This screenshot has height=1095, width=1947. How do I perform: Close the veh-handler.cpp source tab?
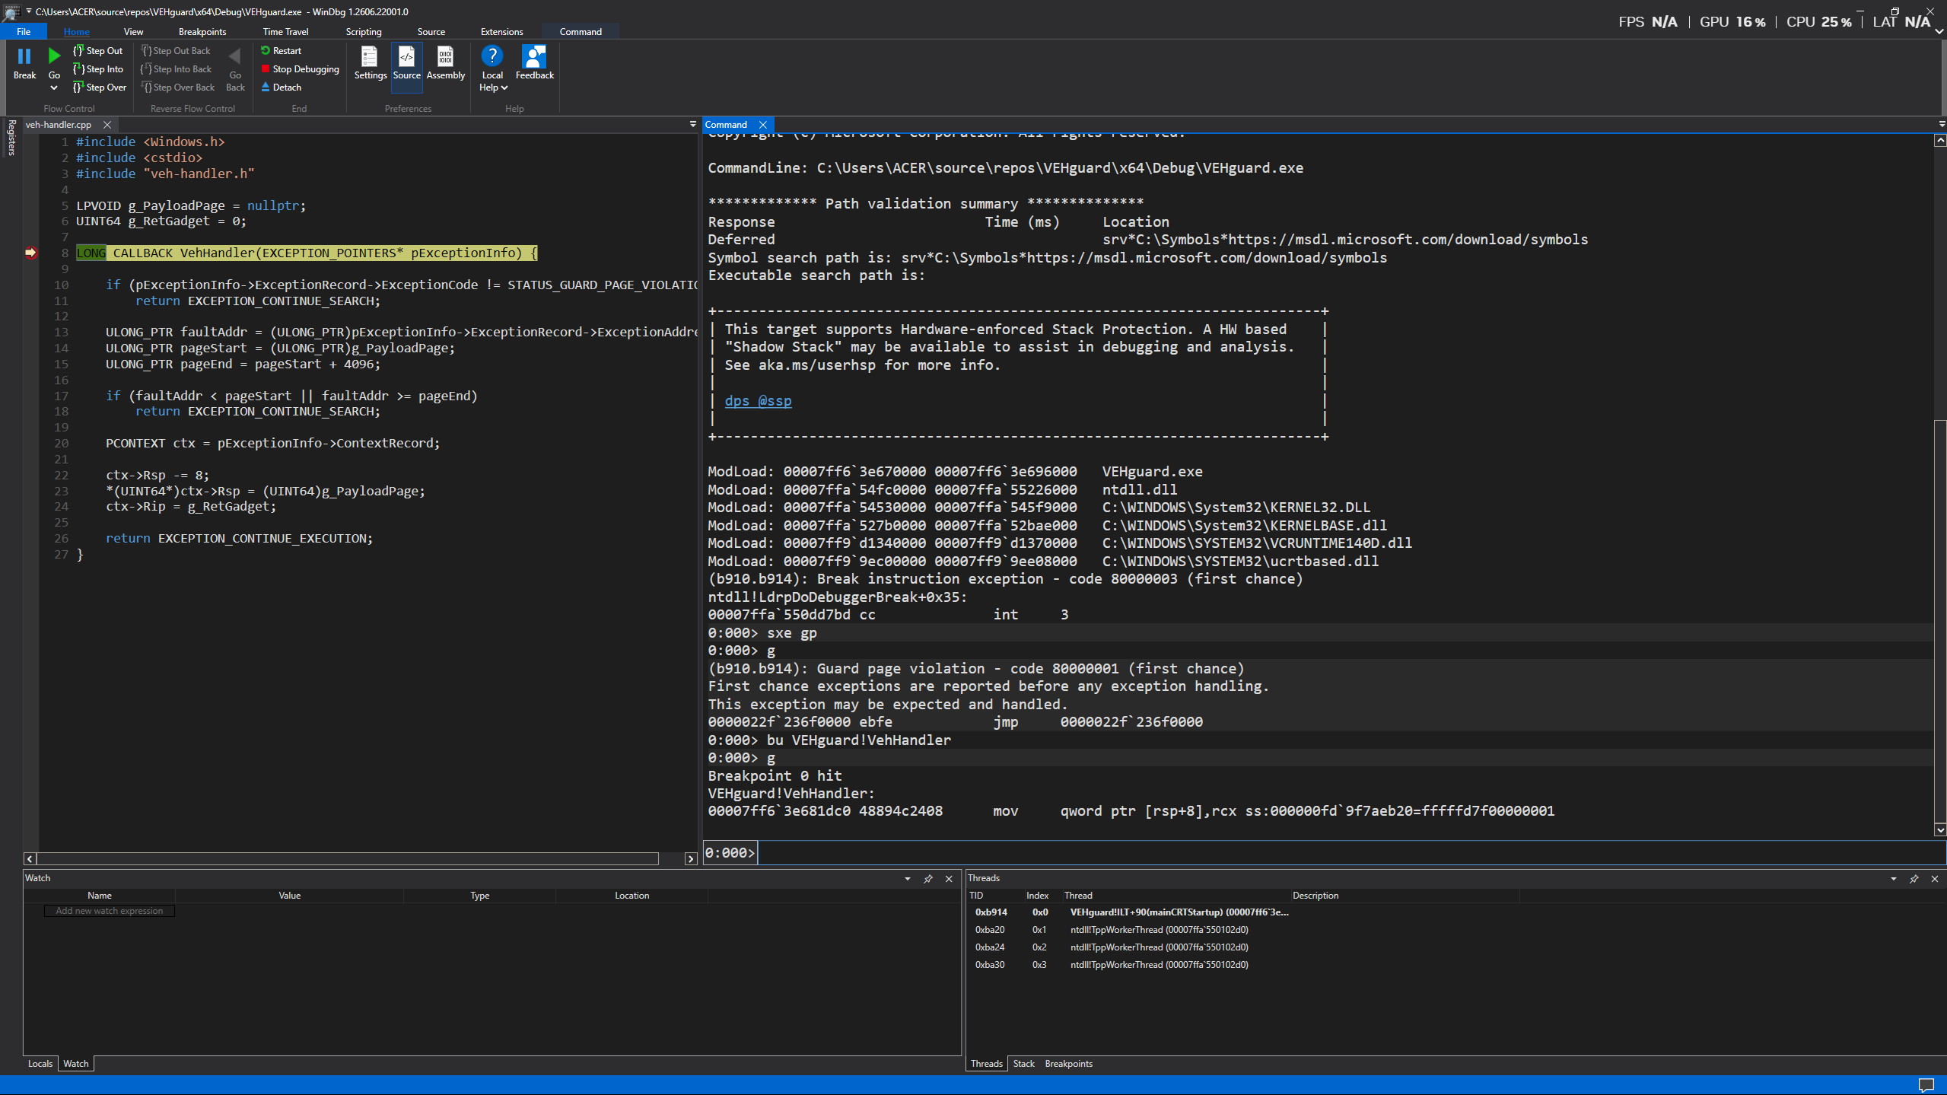(107, 125)
